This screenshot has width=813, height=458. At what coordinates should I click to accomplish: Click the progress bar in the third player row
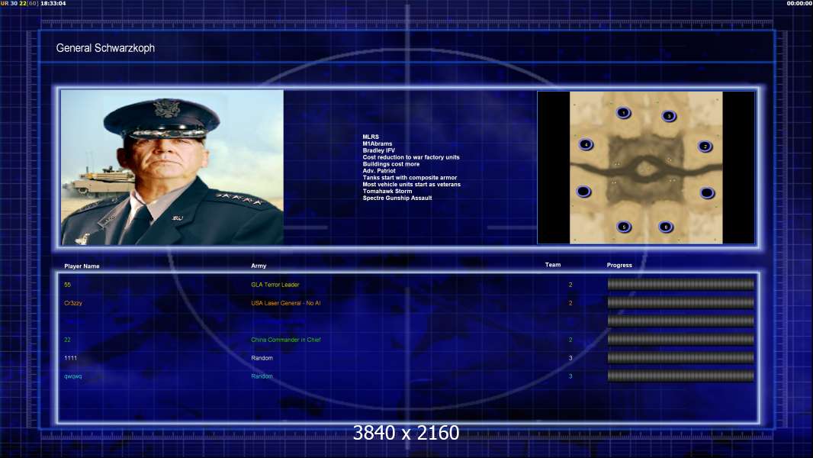pos(680,321)
